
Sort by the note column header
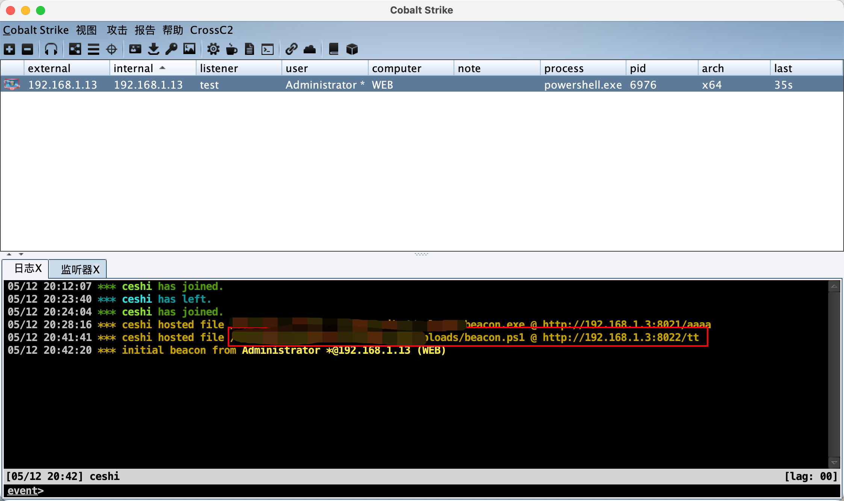497,68
